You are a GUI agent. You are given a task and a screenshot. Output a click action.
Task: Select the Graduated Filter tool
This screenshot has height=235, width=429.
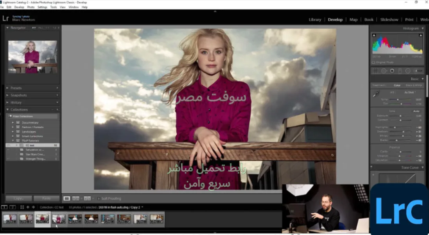[x=400, y=71]
